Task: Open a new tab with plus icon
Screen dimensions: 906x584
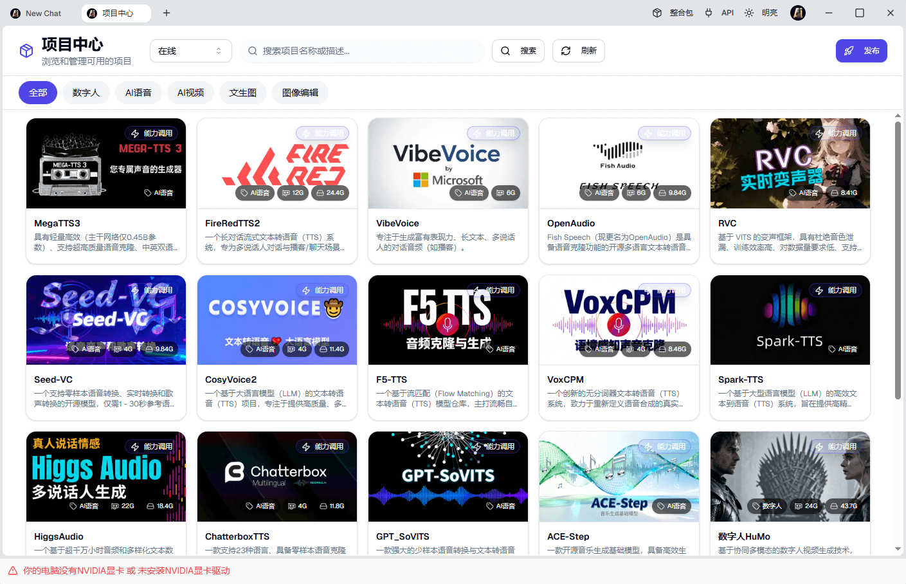Action: click(x=167, y=13)
